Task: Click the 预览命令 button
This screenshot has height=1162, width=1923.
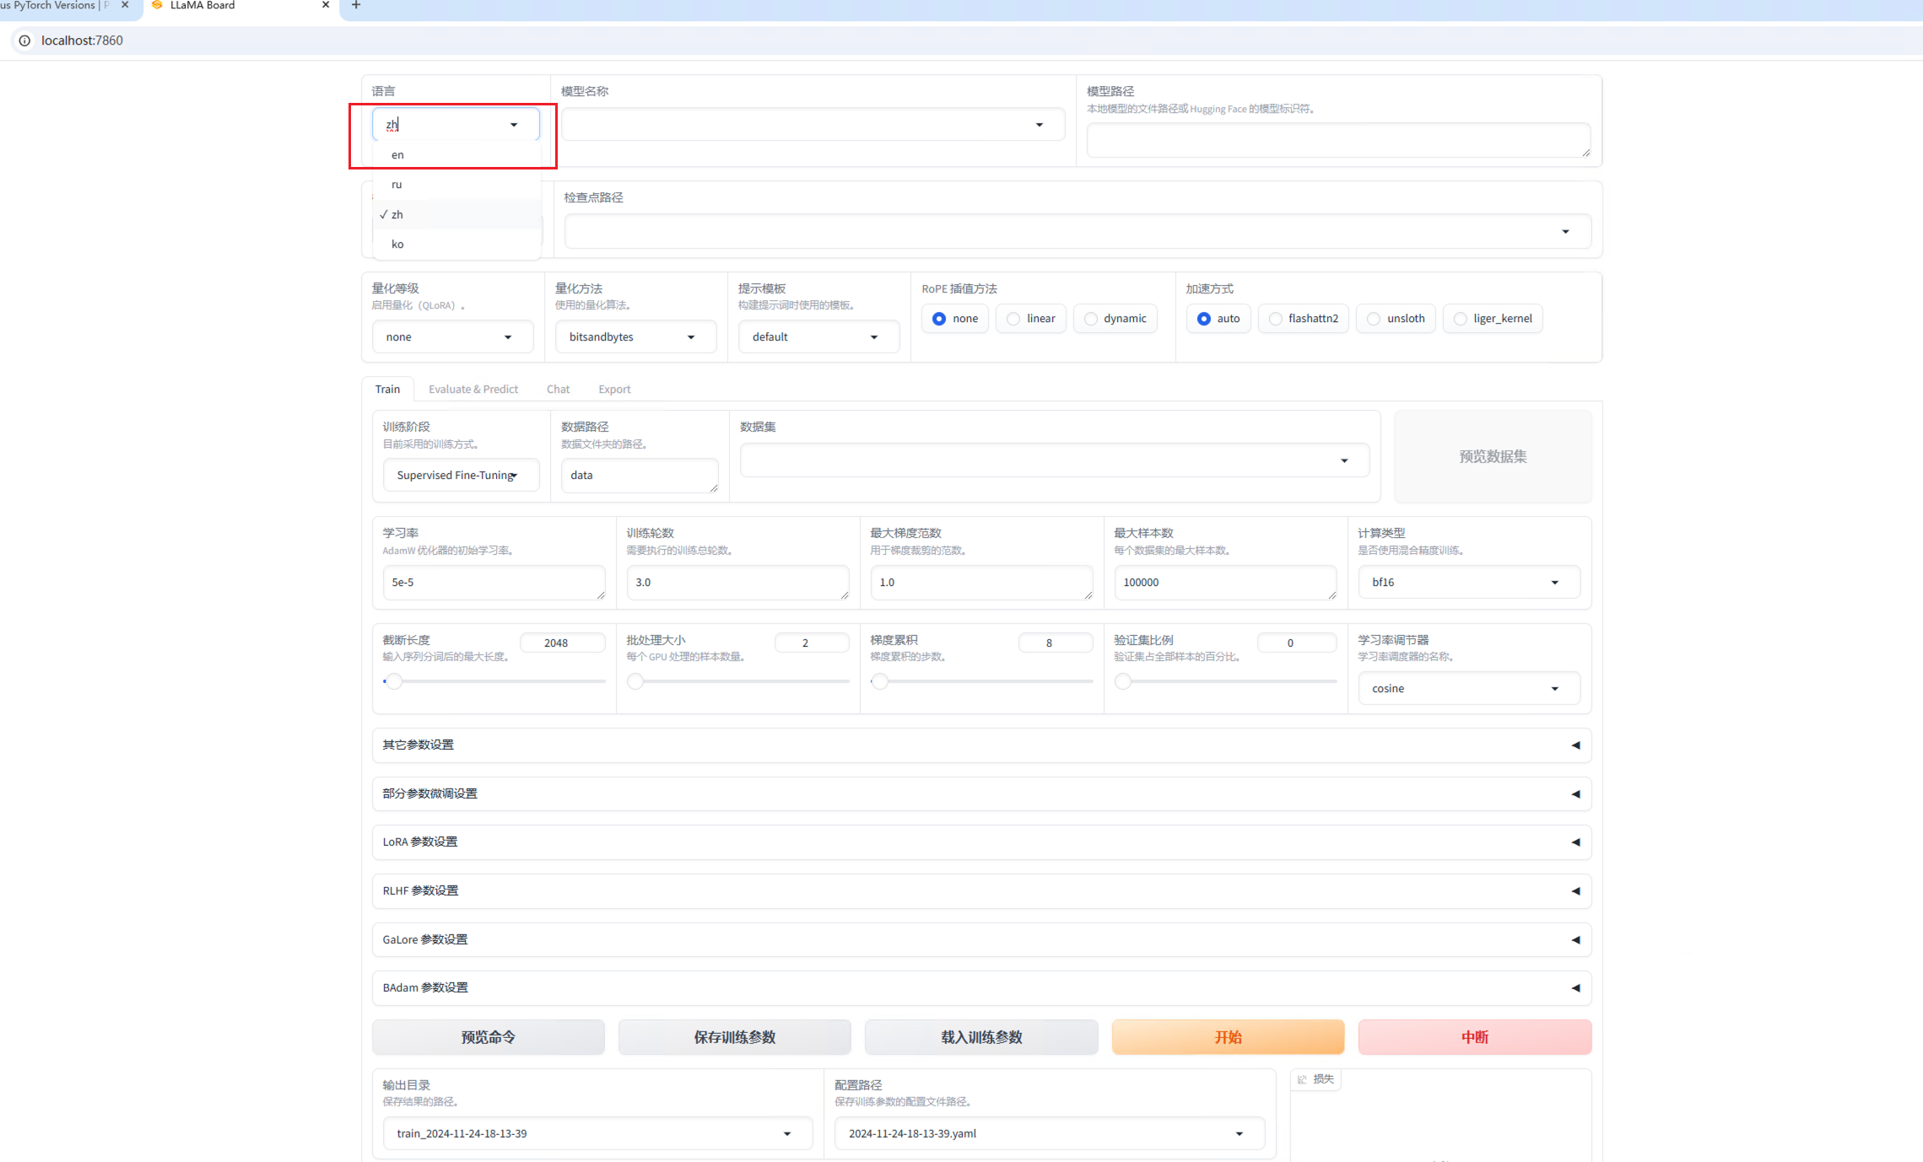Action: (488, 1037)
